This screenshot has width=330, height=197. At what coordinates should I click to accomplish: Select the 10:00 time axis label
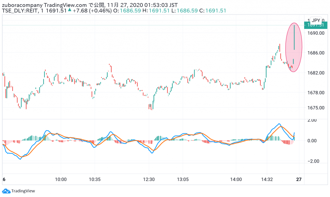[x=61, y=179]
